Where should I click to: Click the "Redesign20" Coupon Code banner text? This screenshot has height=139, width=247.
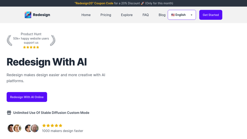tap(94, 3)
